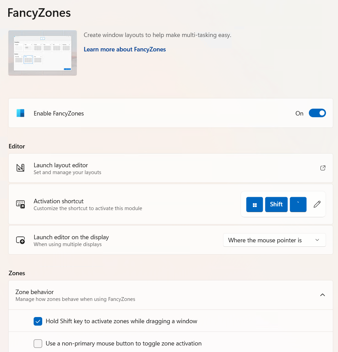
Task: Uncheck Hold Shift key to activate zones
Action: pyautogui.click(x=38, y=321)
